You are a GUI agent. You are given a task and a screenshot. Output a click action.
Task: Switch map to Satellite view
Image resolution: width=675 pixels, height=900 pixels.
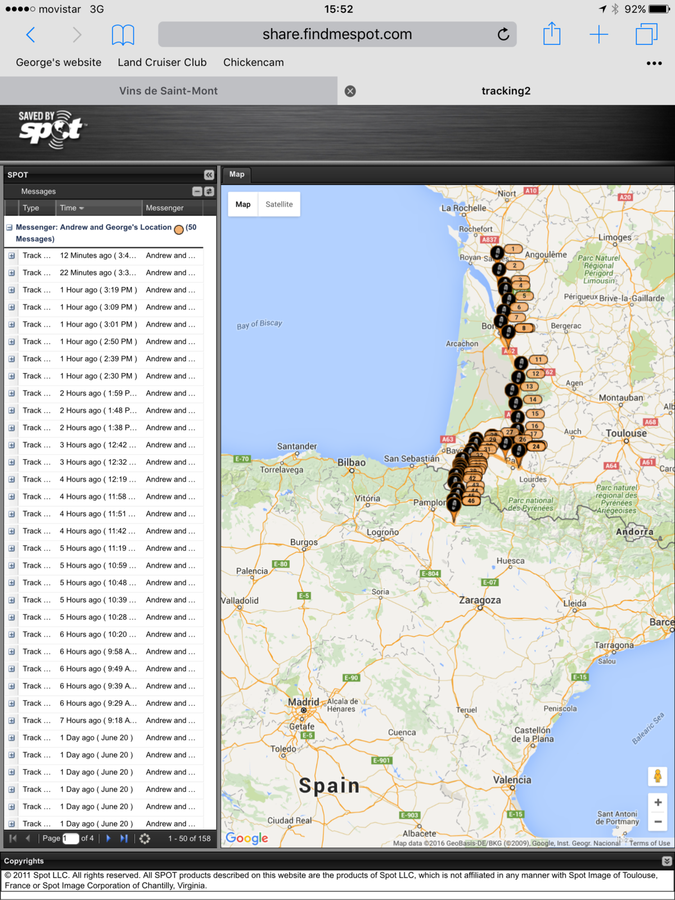[x=279, y=204]
